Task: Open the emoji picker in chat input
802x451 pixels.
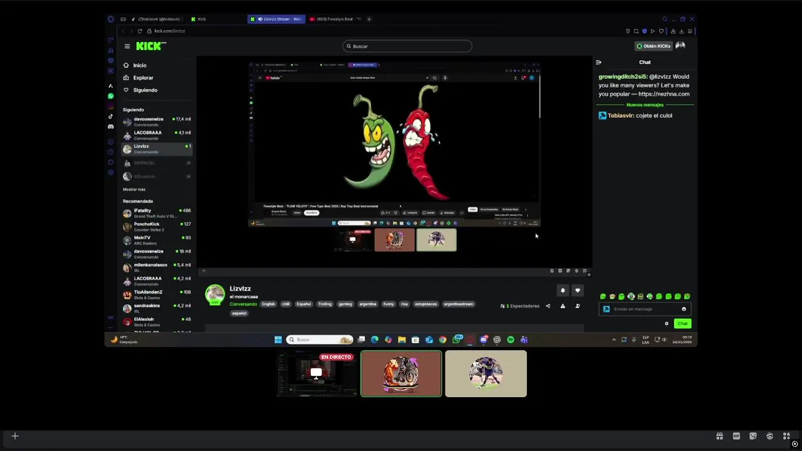Action: 684,309
